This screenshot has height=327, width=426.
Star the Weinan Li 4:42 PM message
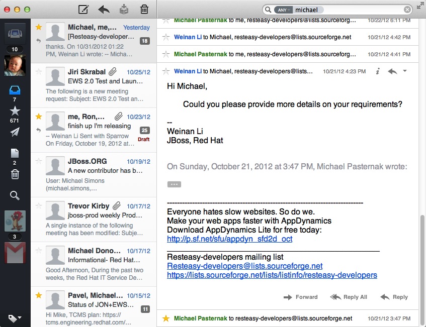[x=166, y=37]
